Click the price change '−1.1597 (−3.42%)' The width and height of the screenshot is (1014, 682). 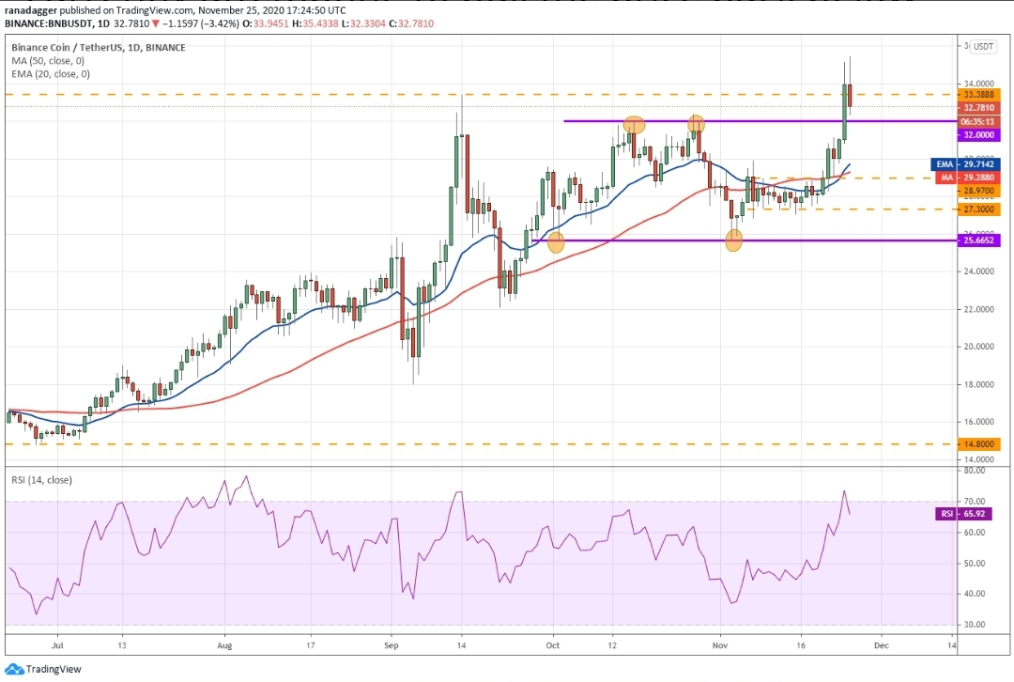201,23
